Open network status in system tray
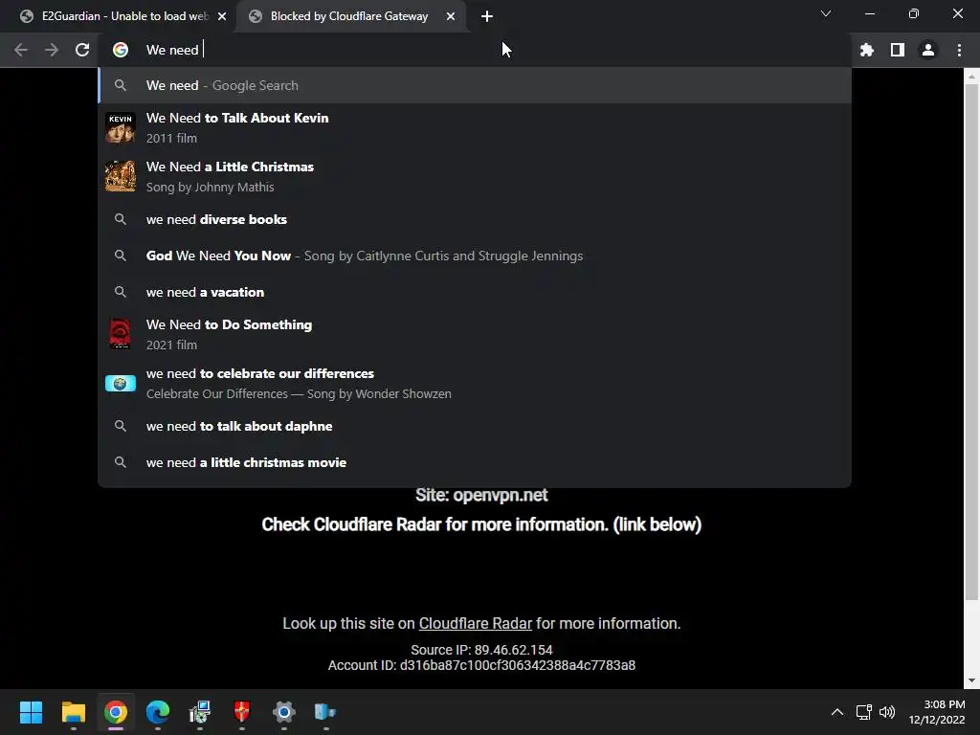The width and height of the screenshot is (980, 735). [x=864, y=712]
